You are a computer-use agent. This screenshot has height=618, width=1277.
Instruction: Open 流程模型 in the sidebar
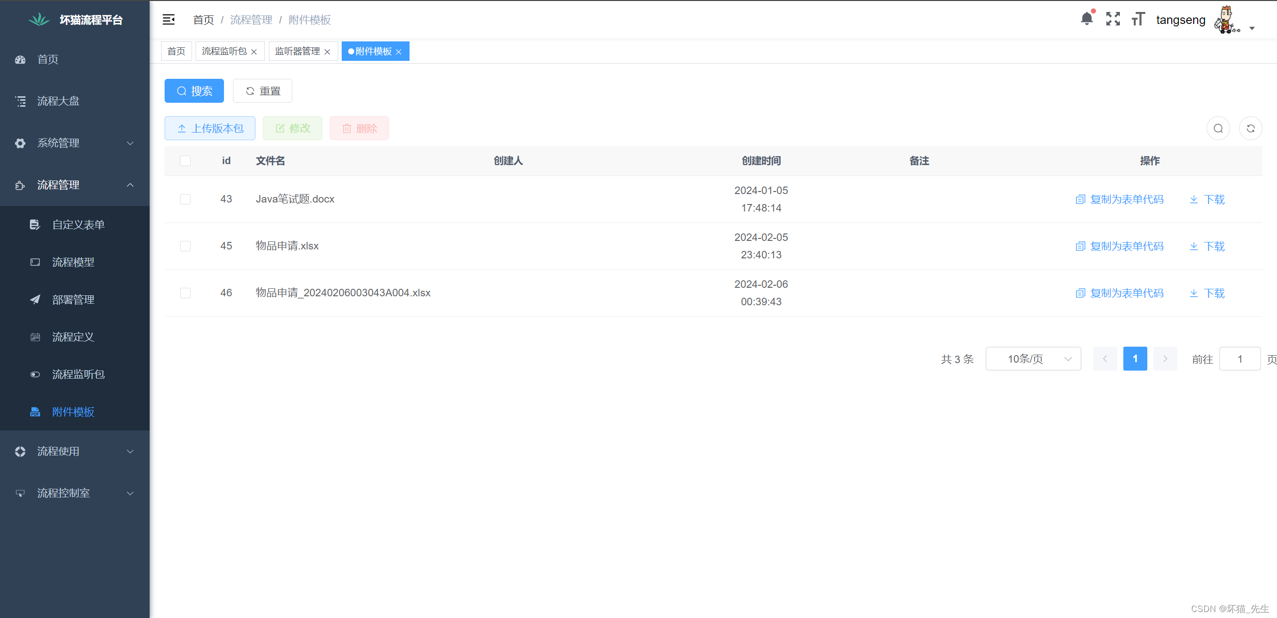[73, 262]
